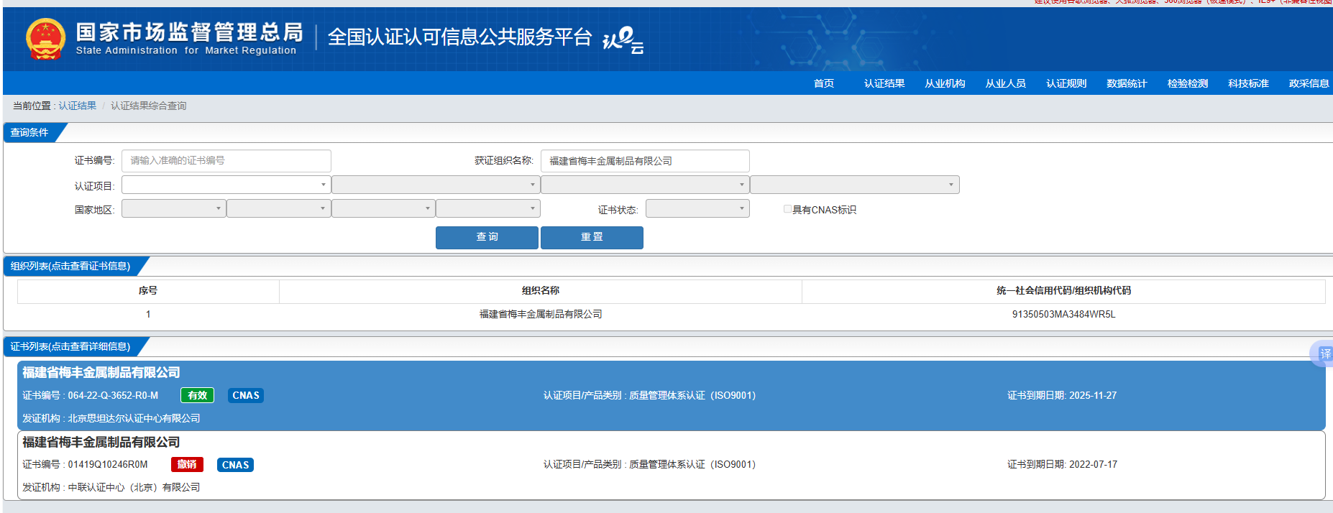This screenshot has width=1333, height=513.
Task: Click the floating translate icon at right edge
Action: tap(1324, 353)
